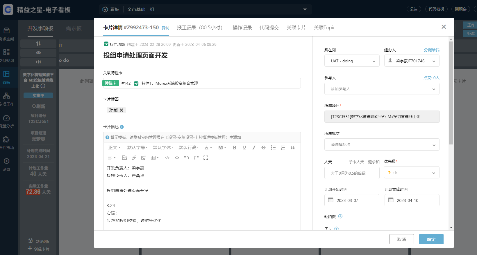The image size is (477, 255).
Task: Redo the last edit
Action: (196, 158)
